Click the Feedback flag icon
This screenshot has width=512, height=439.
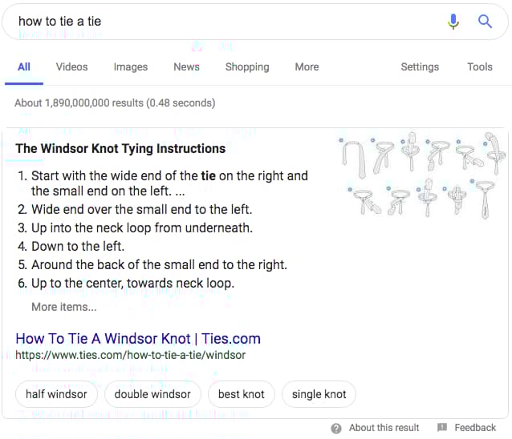[442, 428]
